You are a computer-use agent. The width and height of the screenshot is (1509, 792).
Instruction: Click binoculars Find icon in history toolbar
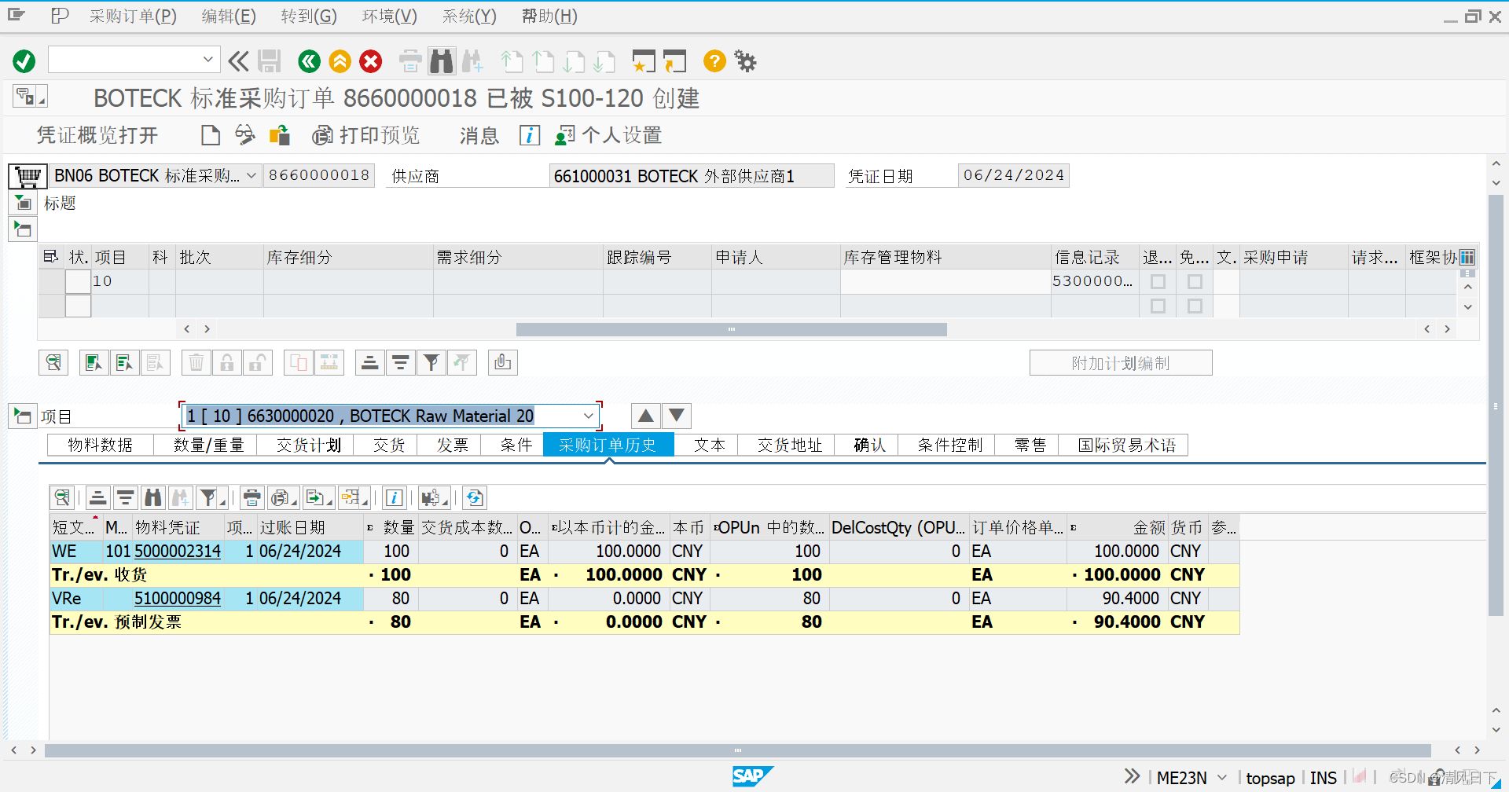click(153, 497)
